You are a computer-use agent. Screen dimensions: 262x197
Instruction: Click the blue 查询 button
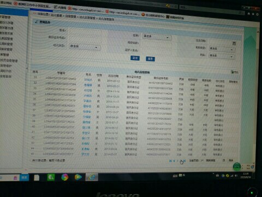click(135, 58)
